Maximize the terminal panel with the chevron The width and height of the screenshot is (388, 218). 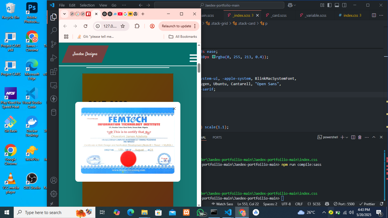[x=374, y=137]
